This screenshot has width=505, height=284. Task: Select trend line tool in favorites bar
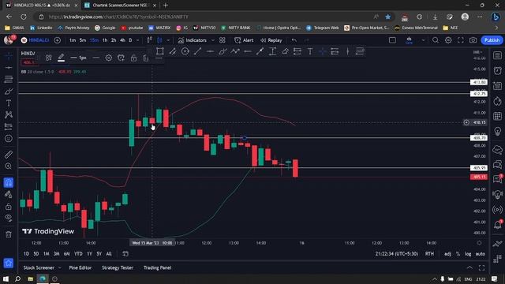point(197,51)
